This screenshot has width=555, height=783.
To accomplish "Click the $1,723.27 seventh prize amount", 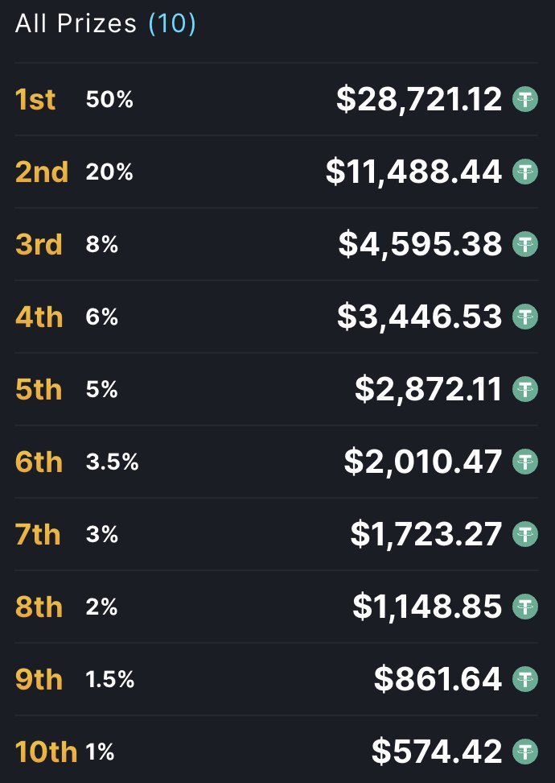I will (426, 534).
